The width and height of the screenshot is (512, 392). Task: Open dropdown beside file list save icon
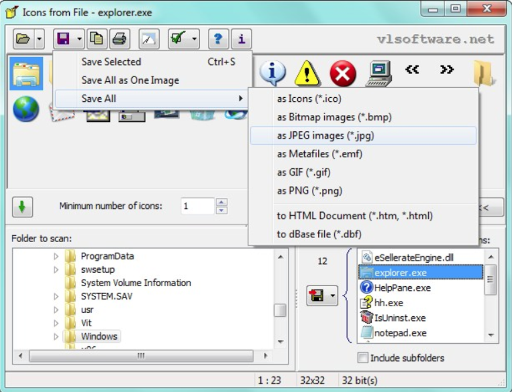332,295
